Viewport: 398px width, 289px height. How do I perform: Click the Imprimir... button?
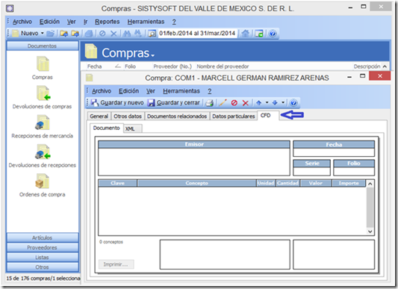116,264
